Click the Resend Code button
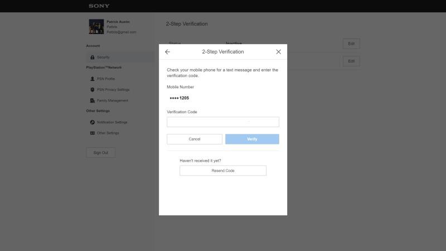Image resolution: width=446 pixels, height=251 pixels. (223, 171)
